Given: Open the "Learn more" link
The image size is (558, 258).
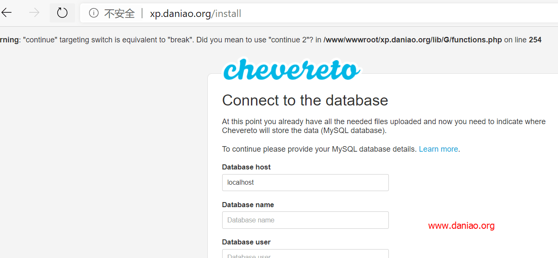Looking at the screenshot, I should (438, 149).
